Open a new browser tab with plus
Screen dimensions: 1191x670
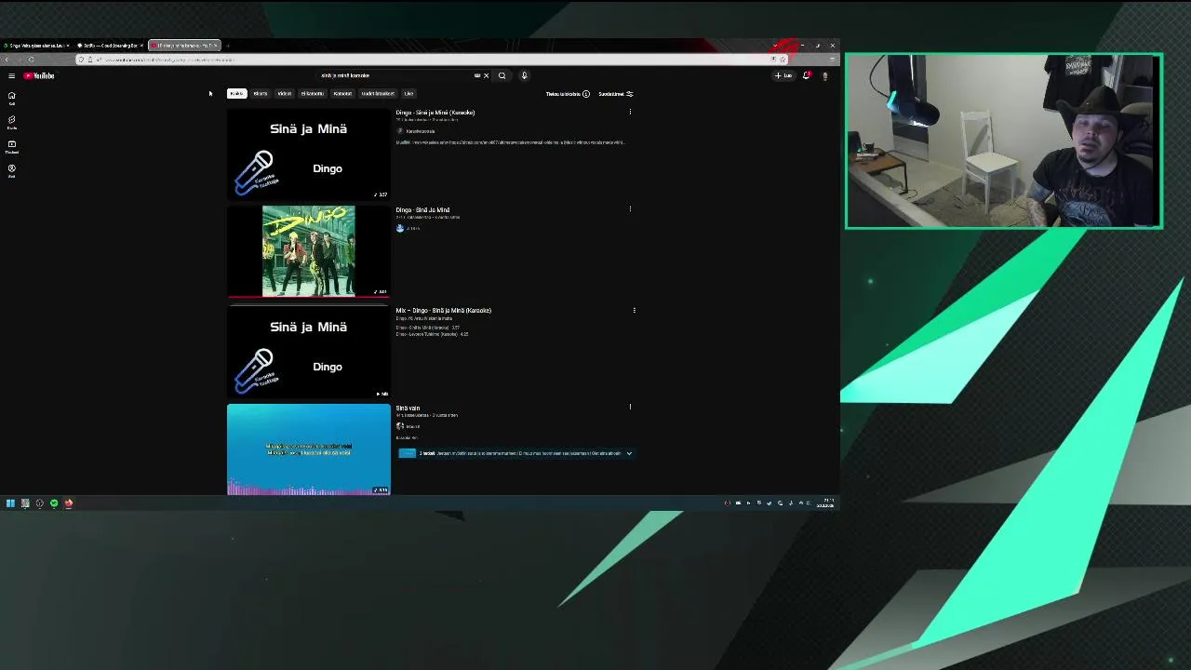(228, 46)
